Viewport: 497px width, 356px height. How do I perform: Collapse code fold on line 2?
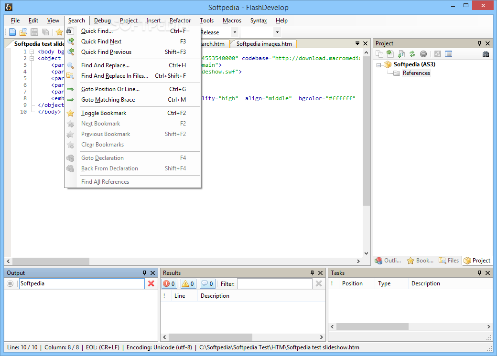(32, 58)
